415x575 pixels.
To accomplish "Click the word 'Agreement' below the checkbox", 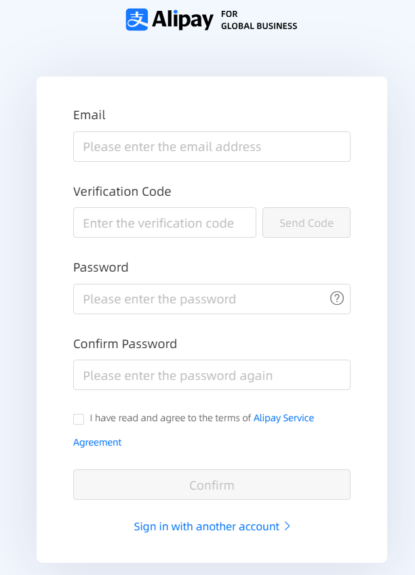I will 97,442.
